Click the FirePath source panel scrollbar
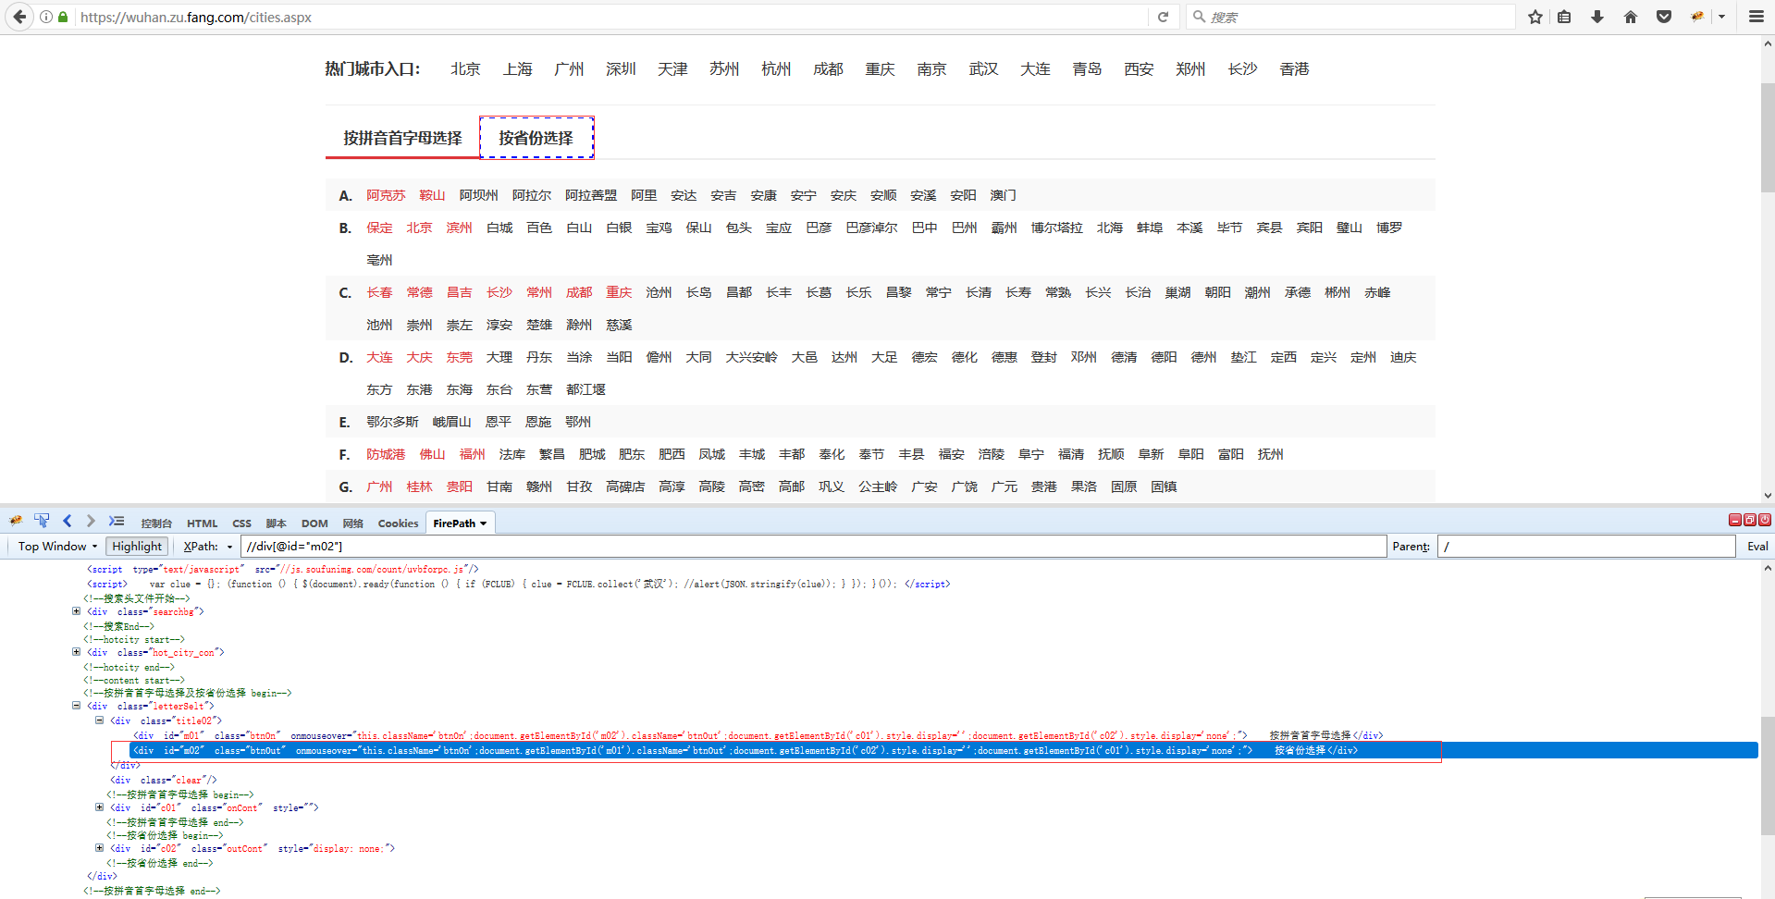Viewport: 1775px width, 899px height. 1768,777
